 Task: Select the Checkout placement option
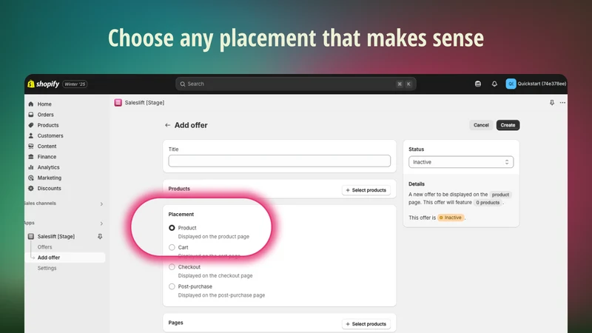pyautogui.click(x=172, y=267)
